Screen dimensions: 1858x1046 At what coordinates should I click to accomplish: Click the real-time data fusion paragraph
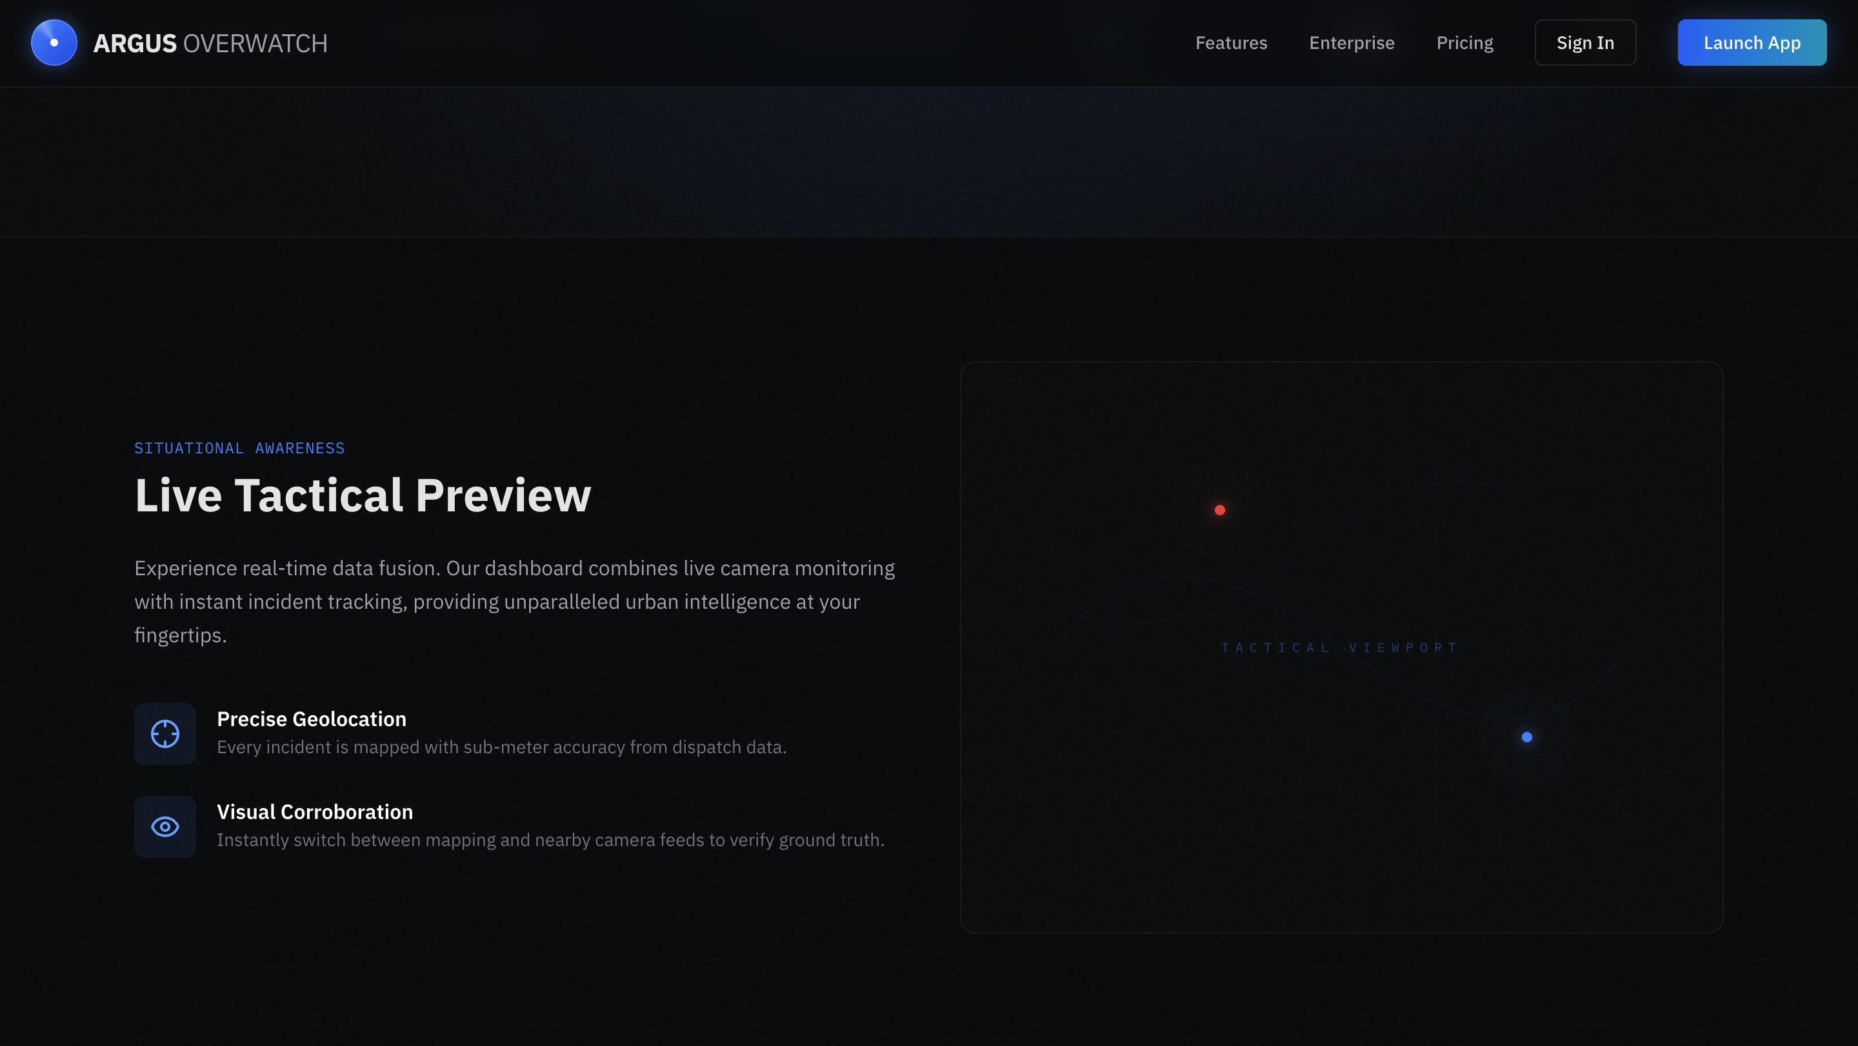pyautogui.click(x=514, y=601)
